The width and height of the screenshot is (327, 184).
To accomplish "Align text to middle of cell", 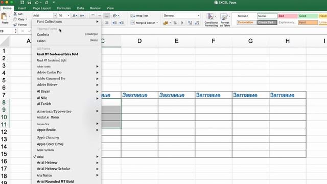I will [x=100, y=15].
